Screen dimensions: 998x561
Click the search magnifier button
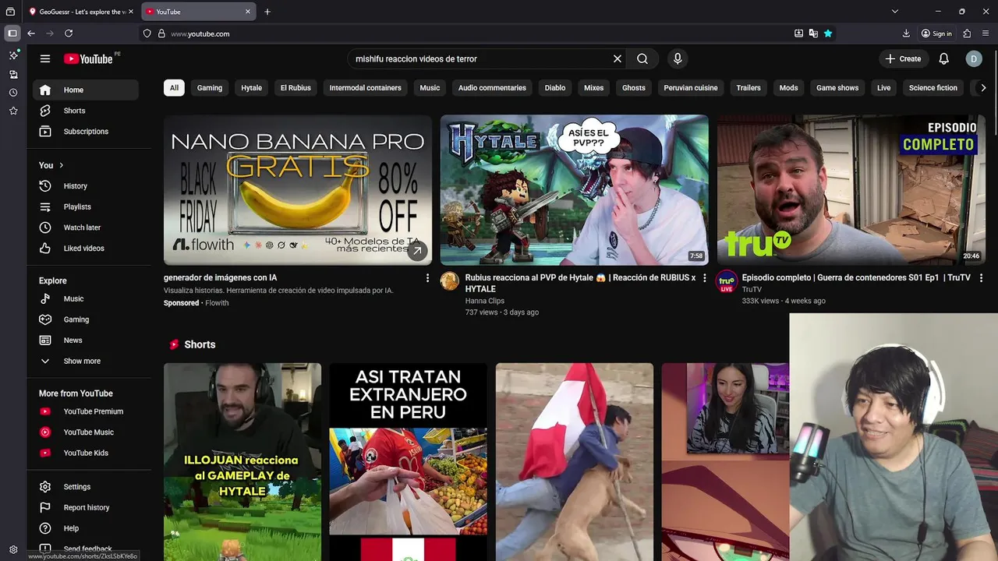[x=642, y=58]
